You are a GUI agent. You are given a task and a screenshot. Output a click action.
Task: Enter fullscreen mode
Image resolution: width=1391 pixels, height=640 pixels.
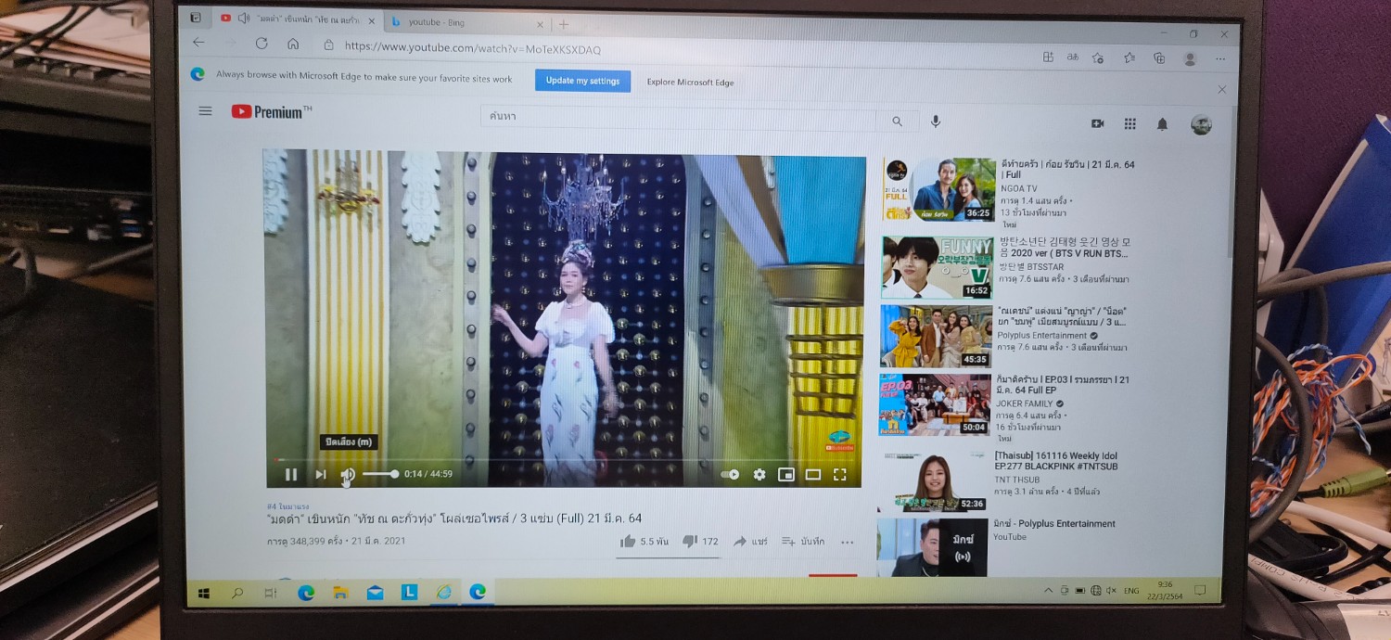coord(840,474)
